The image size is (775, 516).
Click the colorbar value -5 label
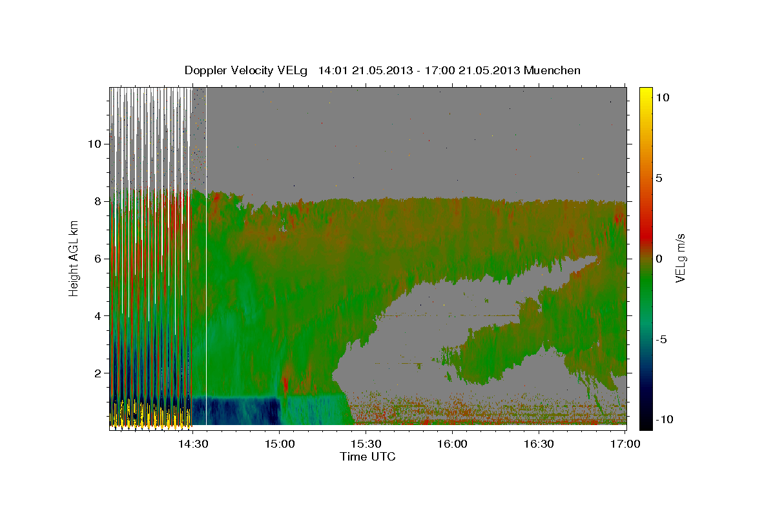[661, 339]
